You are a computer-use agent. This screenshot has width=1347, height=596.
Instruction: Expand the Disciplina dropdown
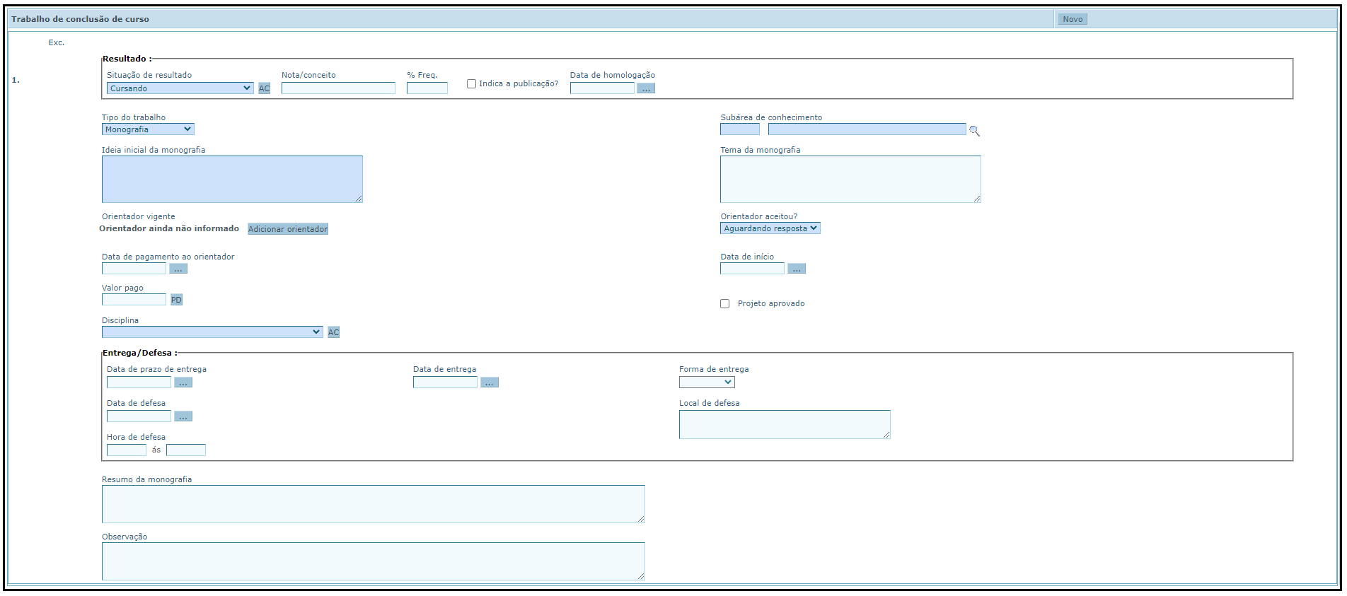coord(212,332)
